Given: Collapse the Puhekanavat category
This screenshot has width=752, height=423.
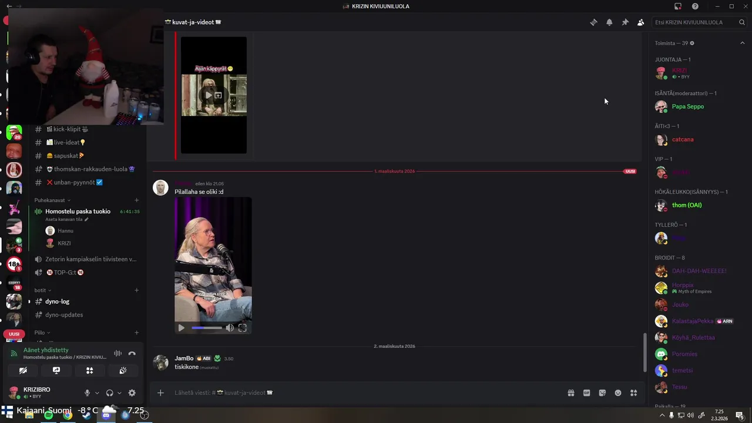Looking at the screenshot, I should click(x=52, y=200).
